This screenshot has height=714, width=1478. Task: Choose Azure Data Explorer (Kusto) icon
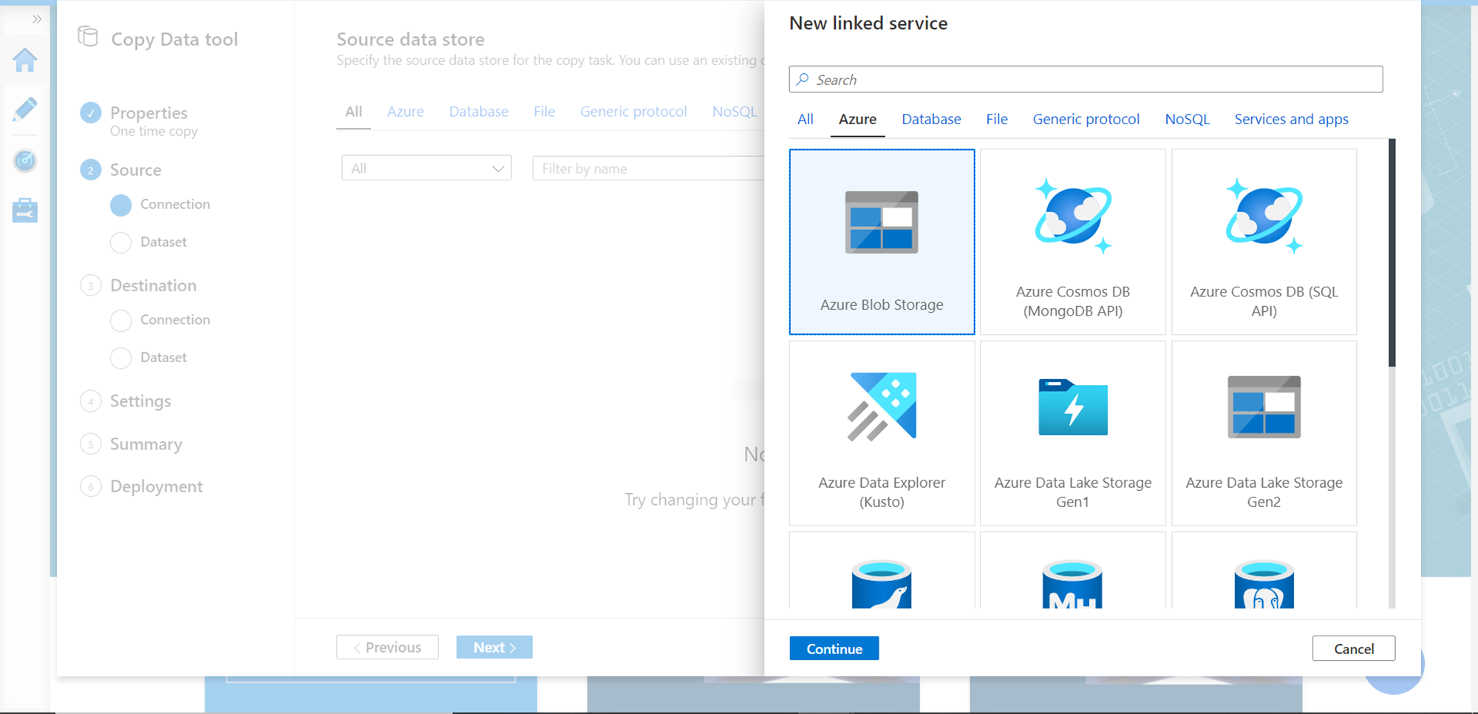coord(882,407)
